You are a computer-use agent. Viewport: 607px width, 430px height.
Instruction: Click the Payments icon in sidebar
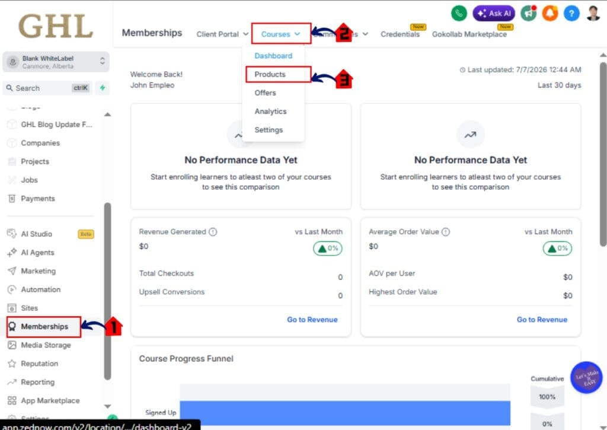point(12,199)
